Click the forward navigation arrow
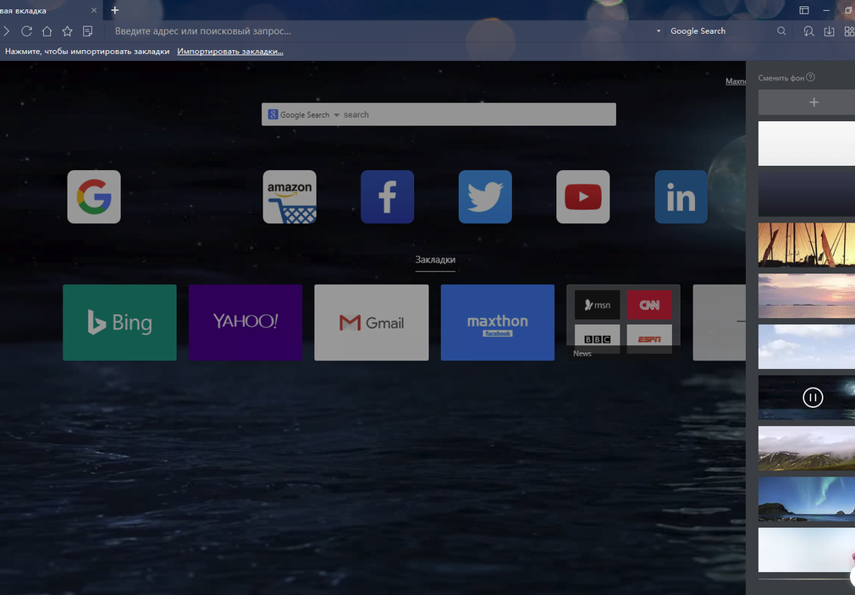855x595 pixels. click(6, 31)
